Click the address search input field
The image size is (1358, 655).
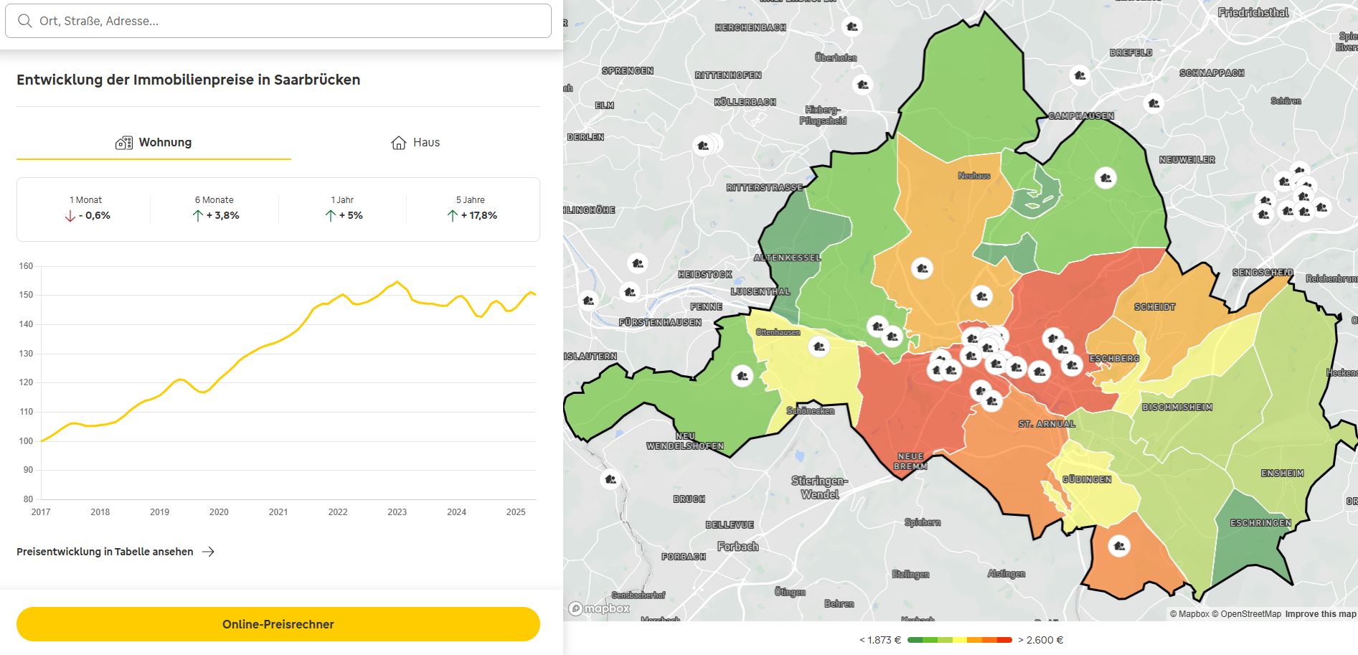[x=278, y=21]
